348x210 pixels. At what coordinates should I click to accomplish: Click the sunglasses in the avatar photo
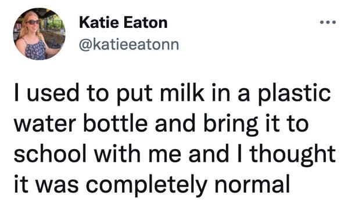coord(33,22)
